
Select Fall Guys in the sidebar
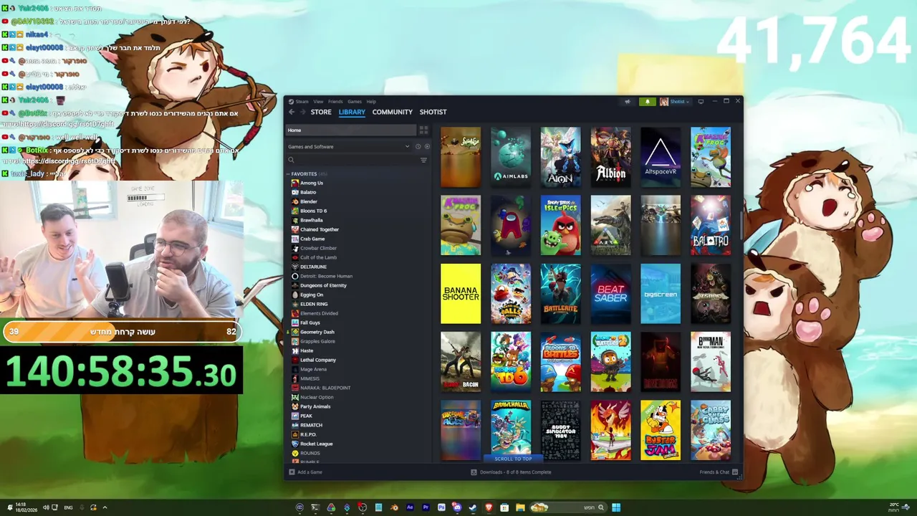click(310, 322)
